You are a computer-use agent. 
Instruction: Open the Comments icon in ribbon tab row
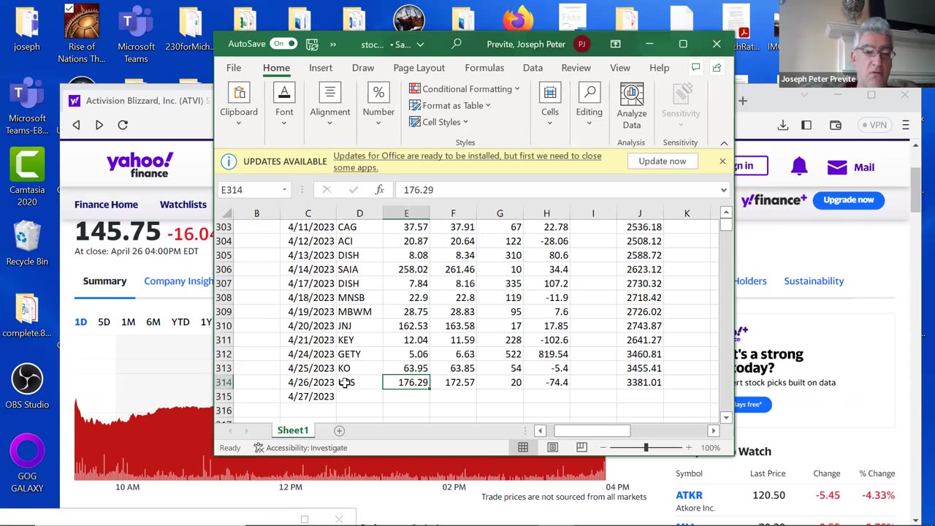[x=695, y=67]
